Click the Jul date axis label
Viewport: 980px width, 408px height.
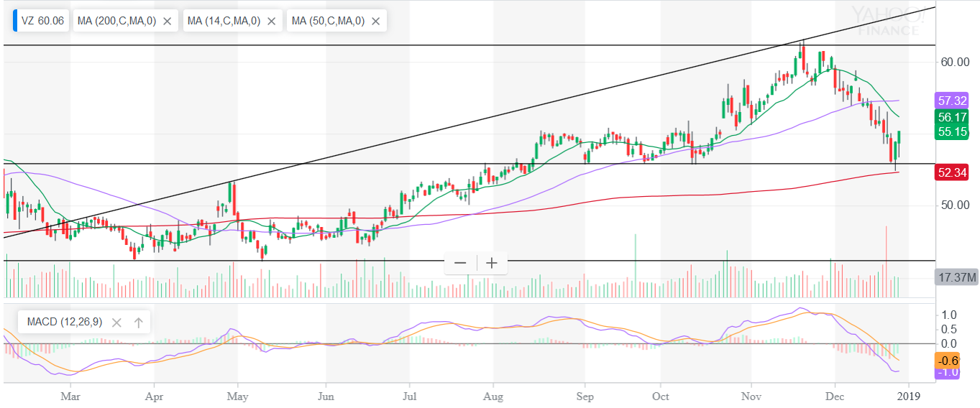point(409,396)
